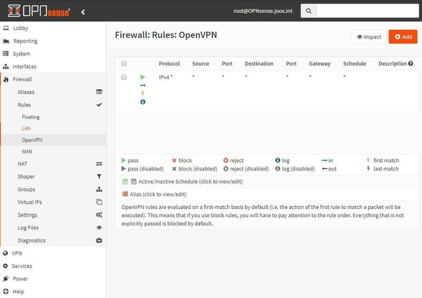The height and width of the screenshot is (298, 422).
Task: Click the gray inactive schedule calendar icon
Action: tap(133, 181)
